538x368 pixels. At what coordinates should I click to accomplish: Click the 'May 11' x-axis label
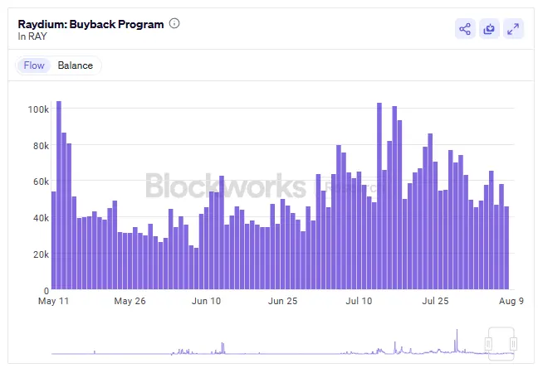(53, 301)
